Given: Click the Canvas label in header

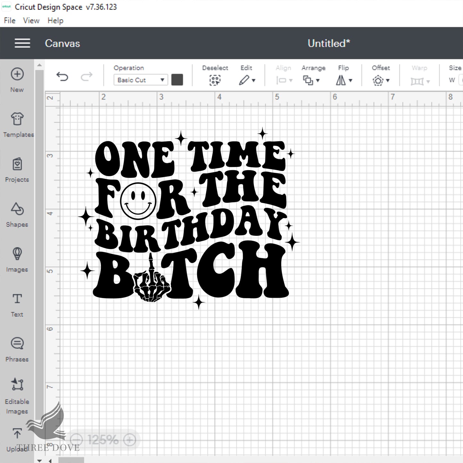Looking at the screenshot, I should (x=62, y=43).
